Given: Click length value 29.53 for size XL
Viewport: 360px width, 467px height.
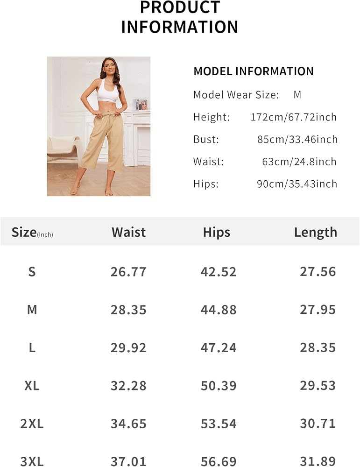Looking at the screenshot, I should coord(318,386).
